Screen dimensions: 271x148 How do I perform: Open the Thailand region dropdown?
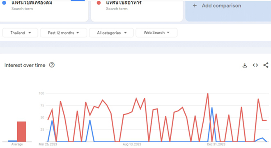(20, 33)
